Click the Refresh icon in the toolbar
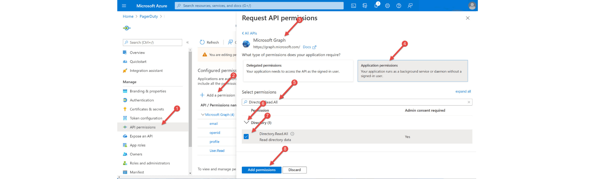The height and width of the screenshot is (179, 595). [202, 42]
